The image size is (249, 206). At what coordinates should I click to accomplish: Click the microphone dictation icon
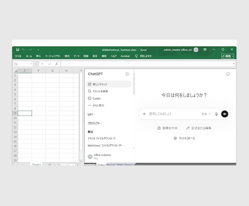[217, 114]
